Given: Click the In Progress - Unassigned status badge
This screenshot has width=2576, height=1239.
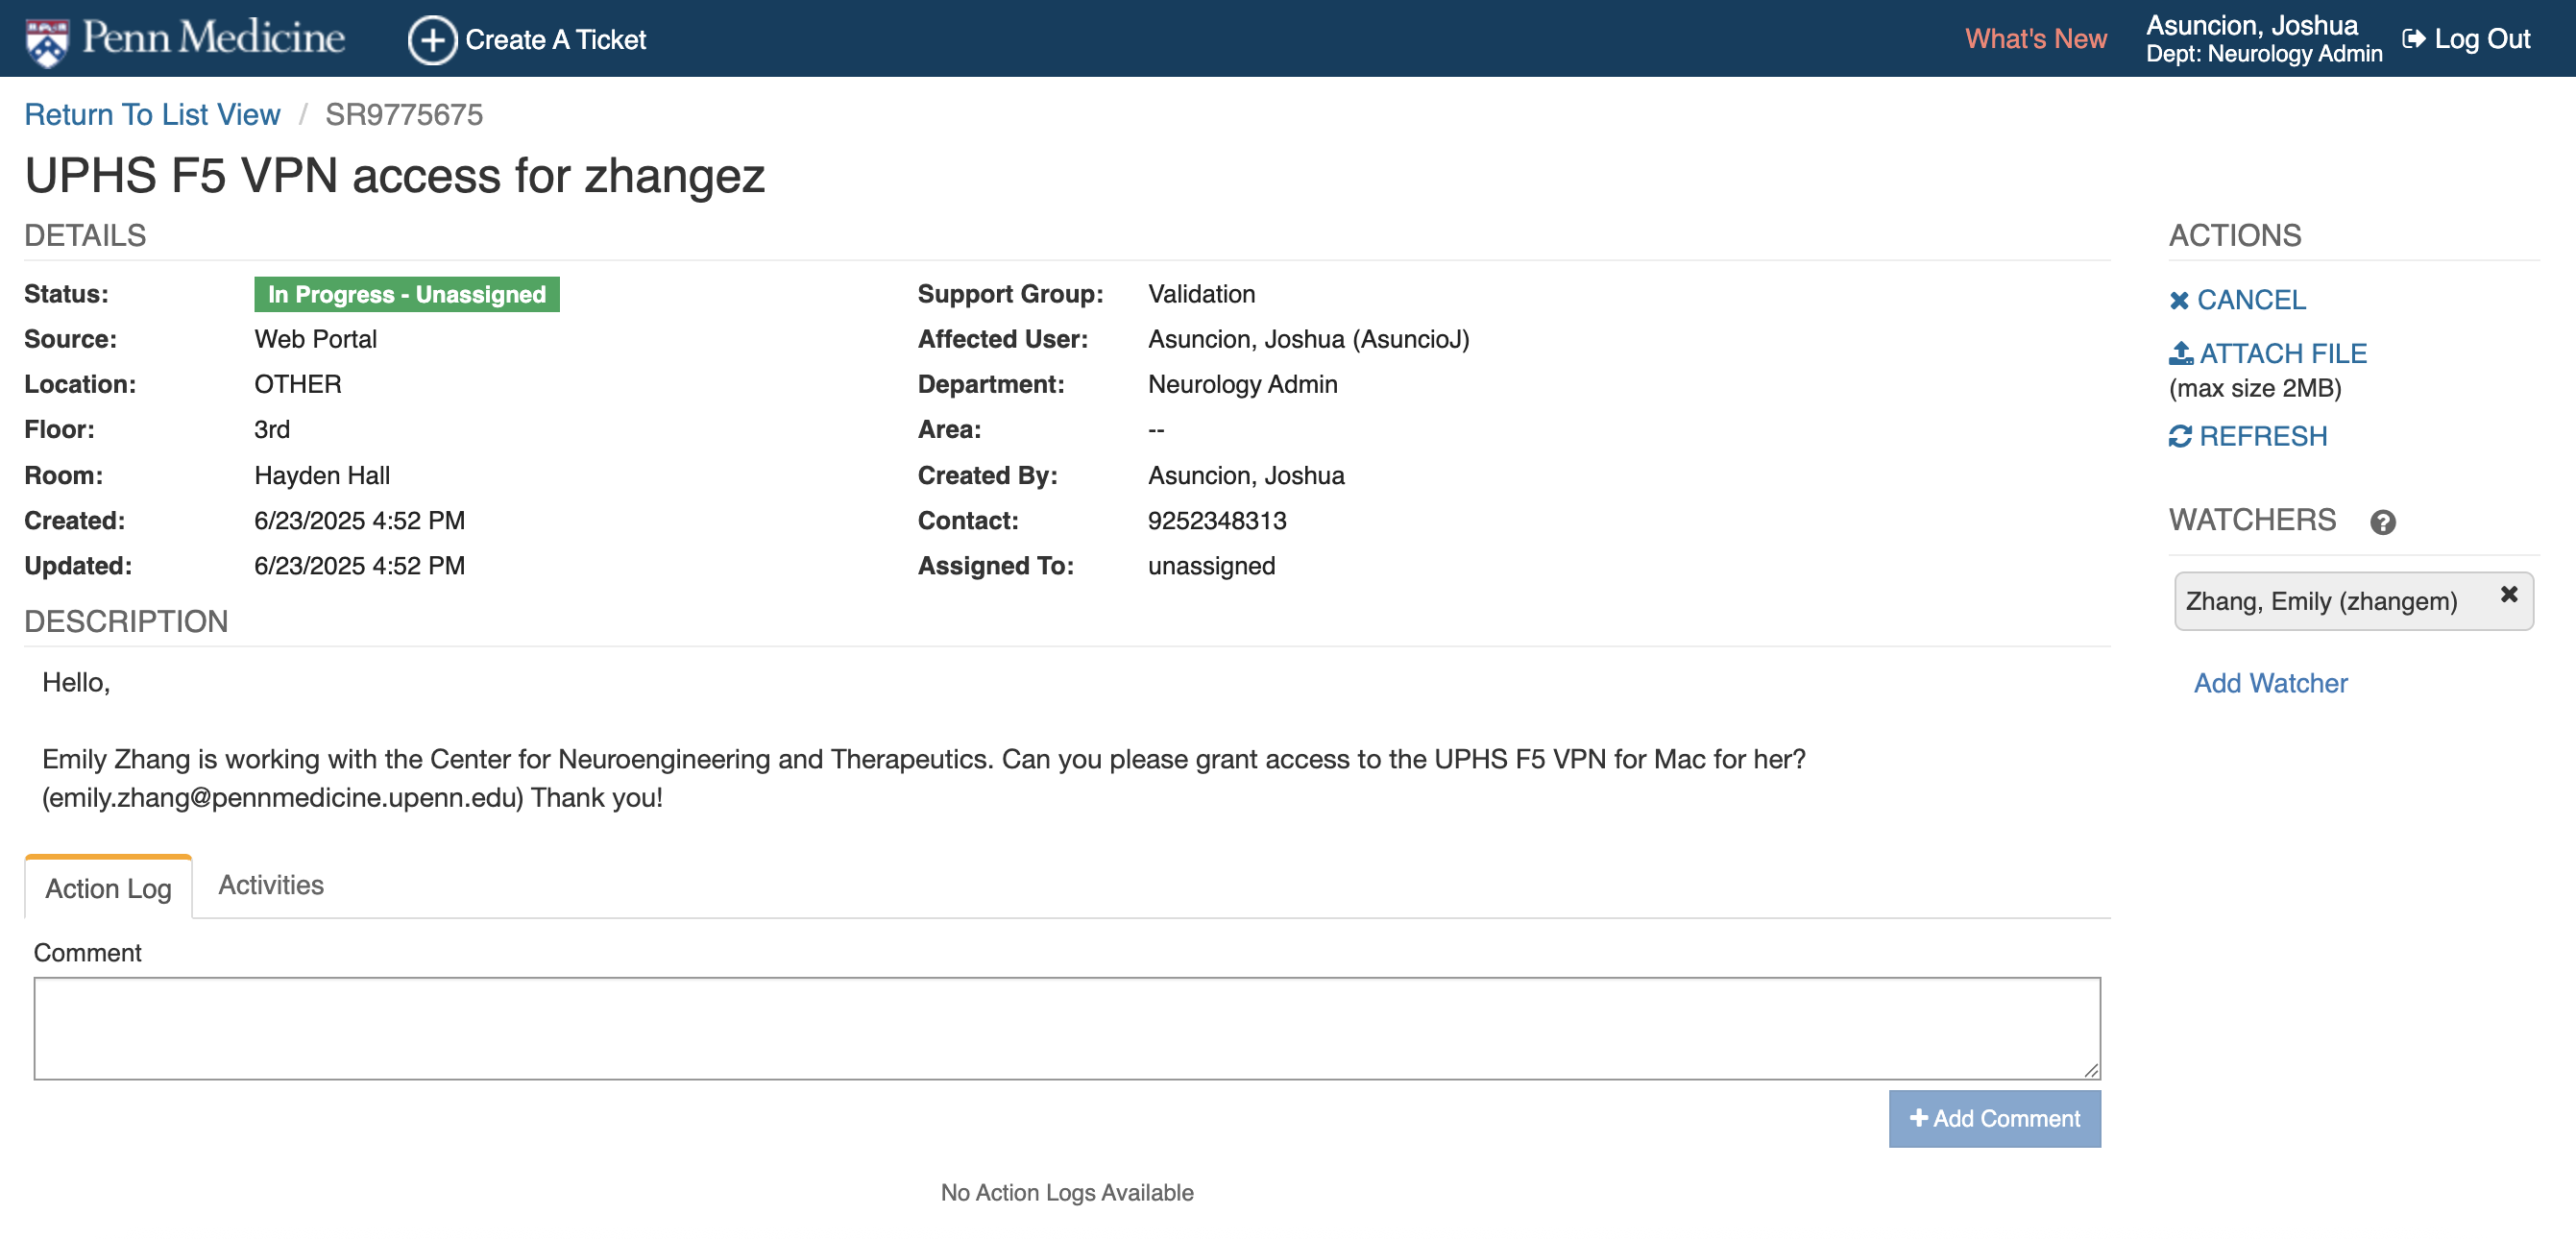Looking at the screenshot, I should (x=407, y=294).
